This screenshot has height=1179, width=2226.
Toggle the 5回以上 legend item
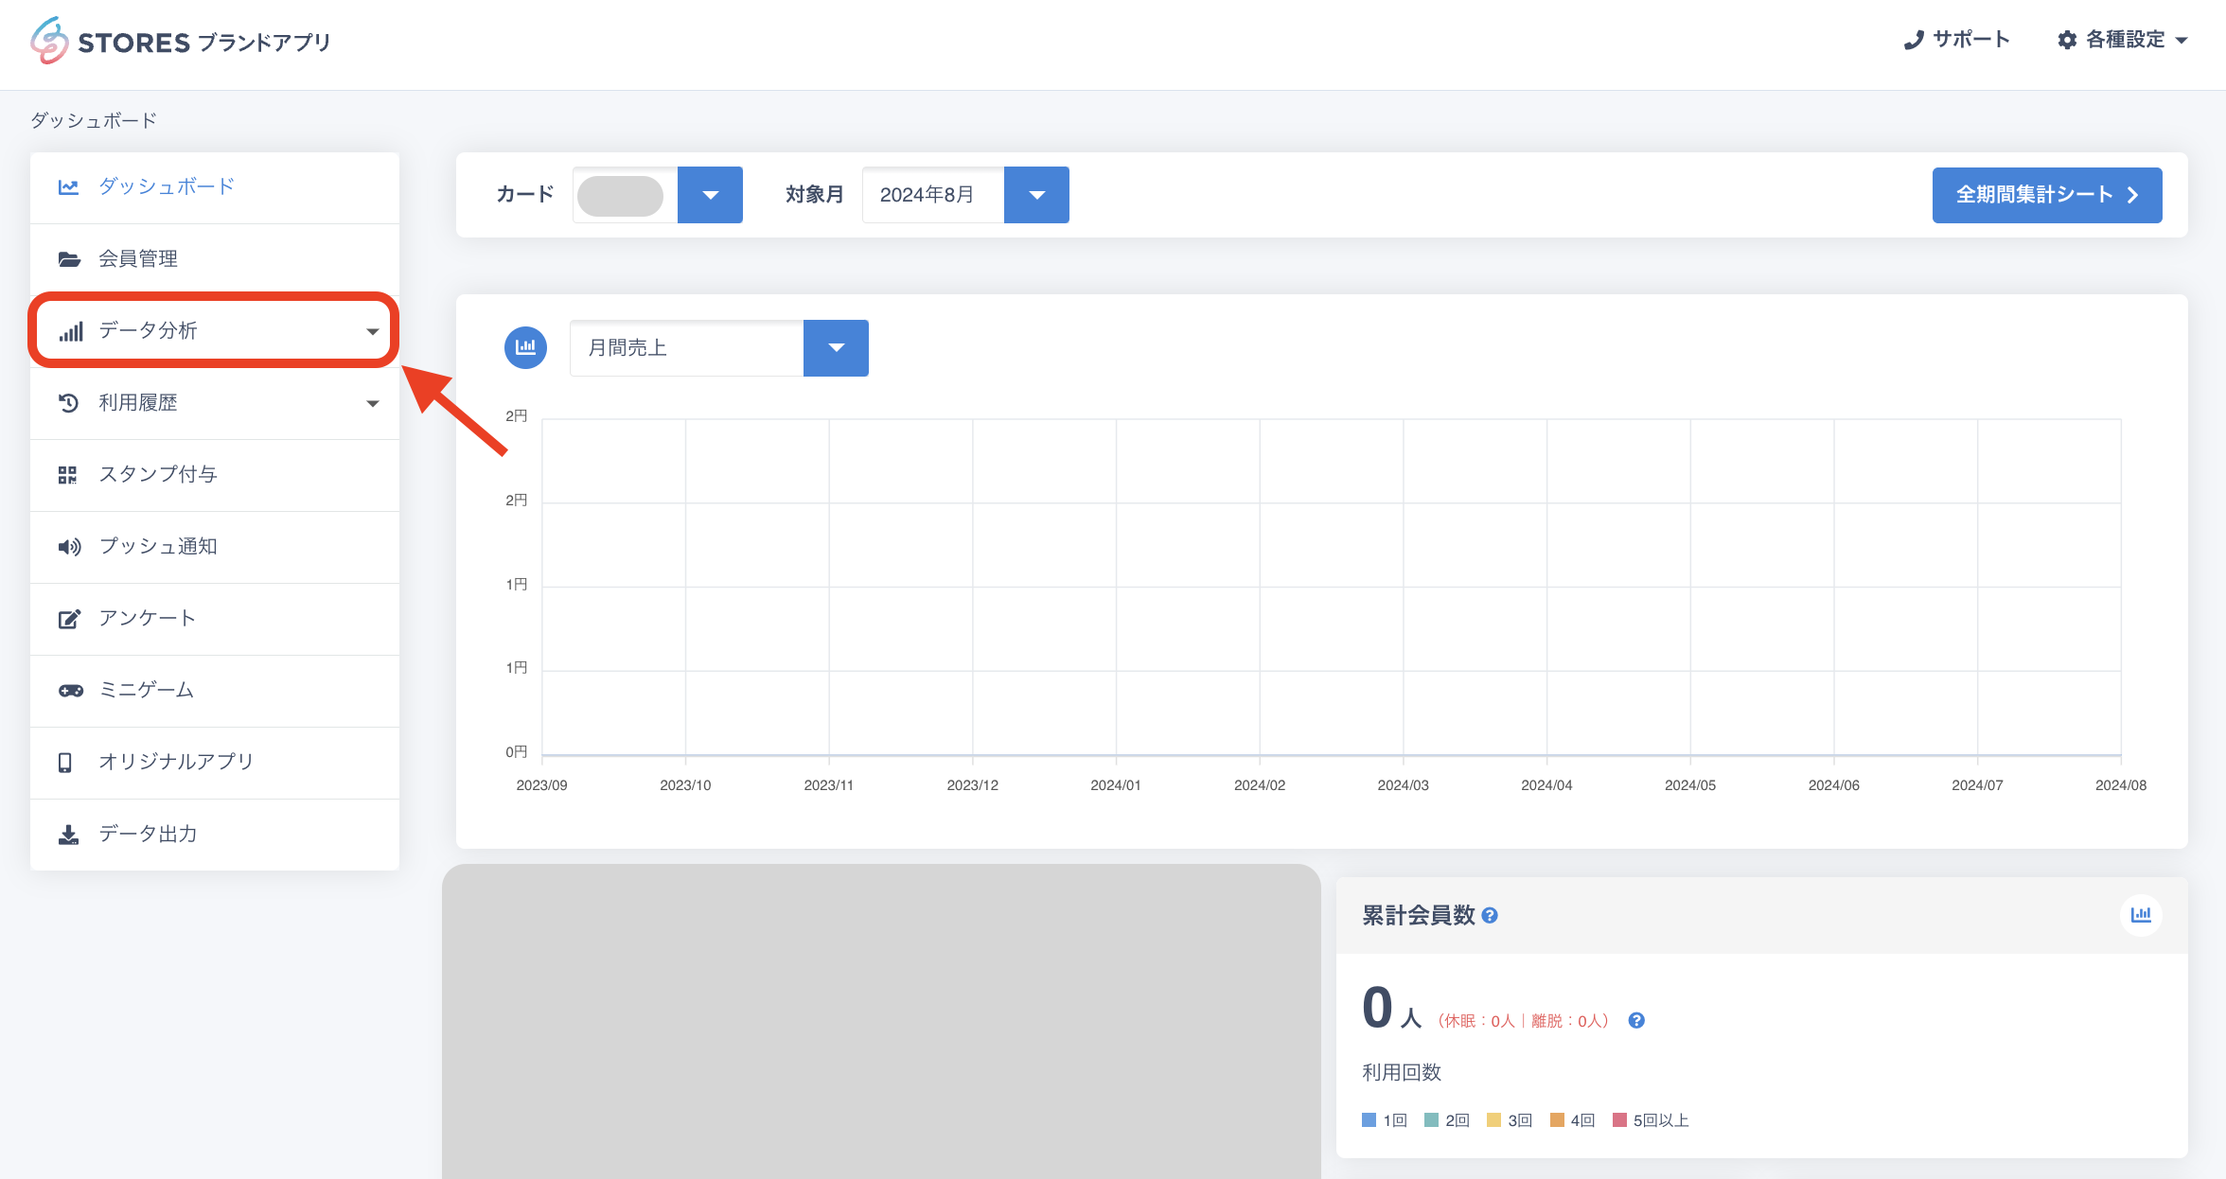1651,1120
